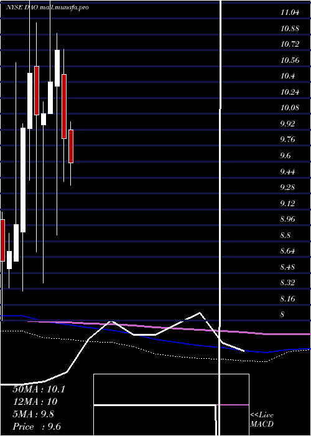Click the 10.24 price axis label
The width and height of the screenshot is (311, 436).
coord(290,92)
